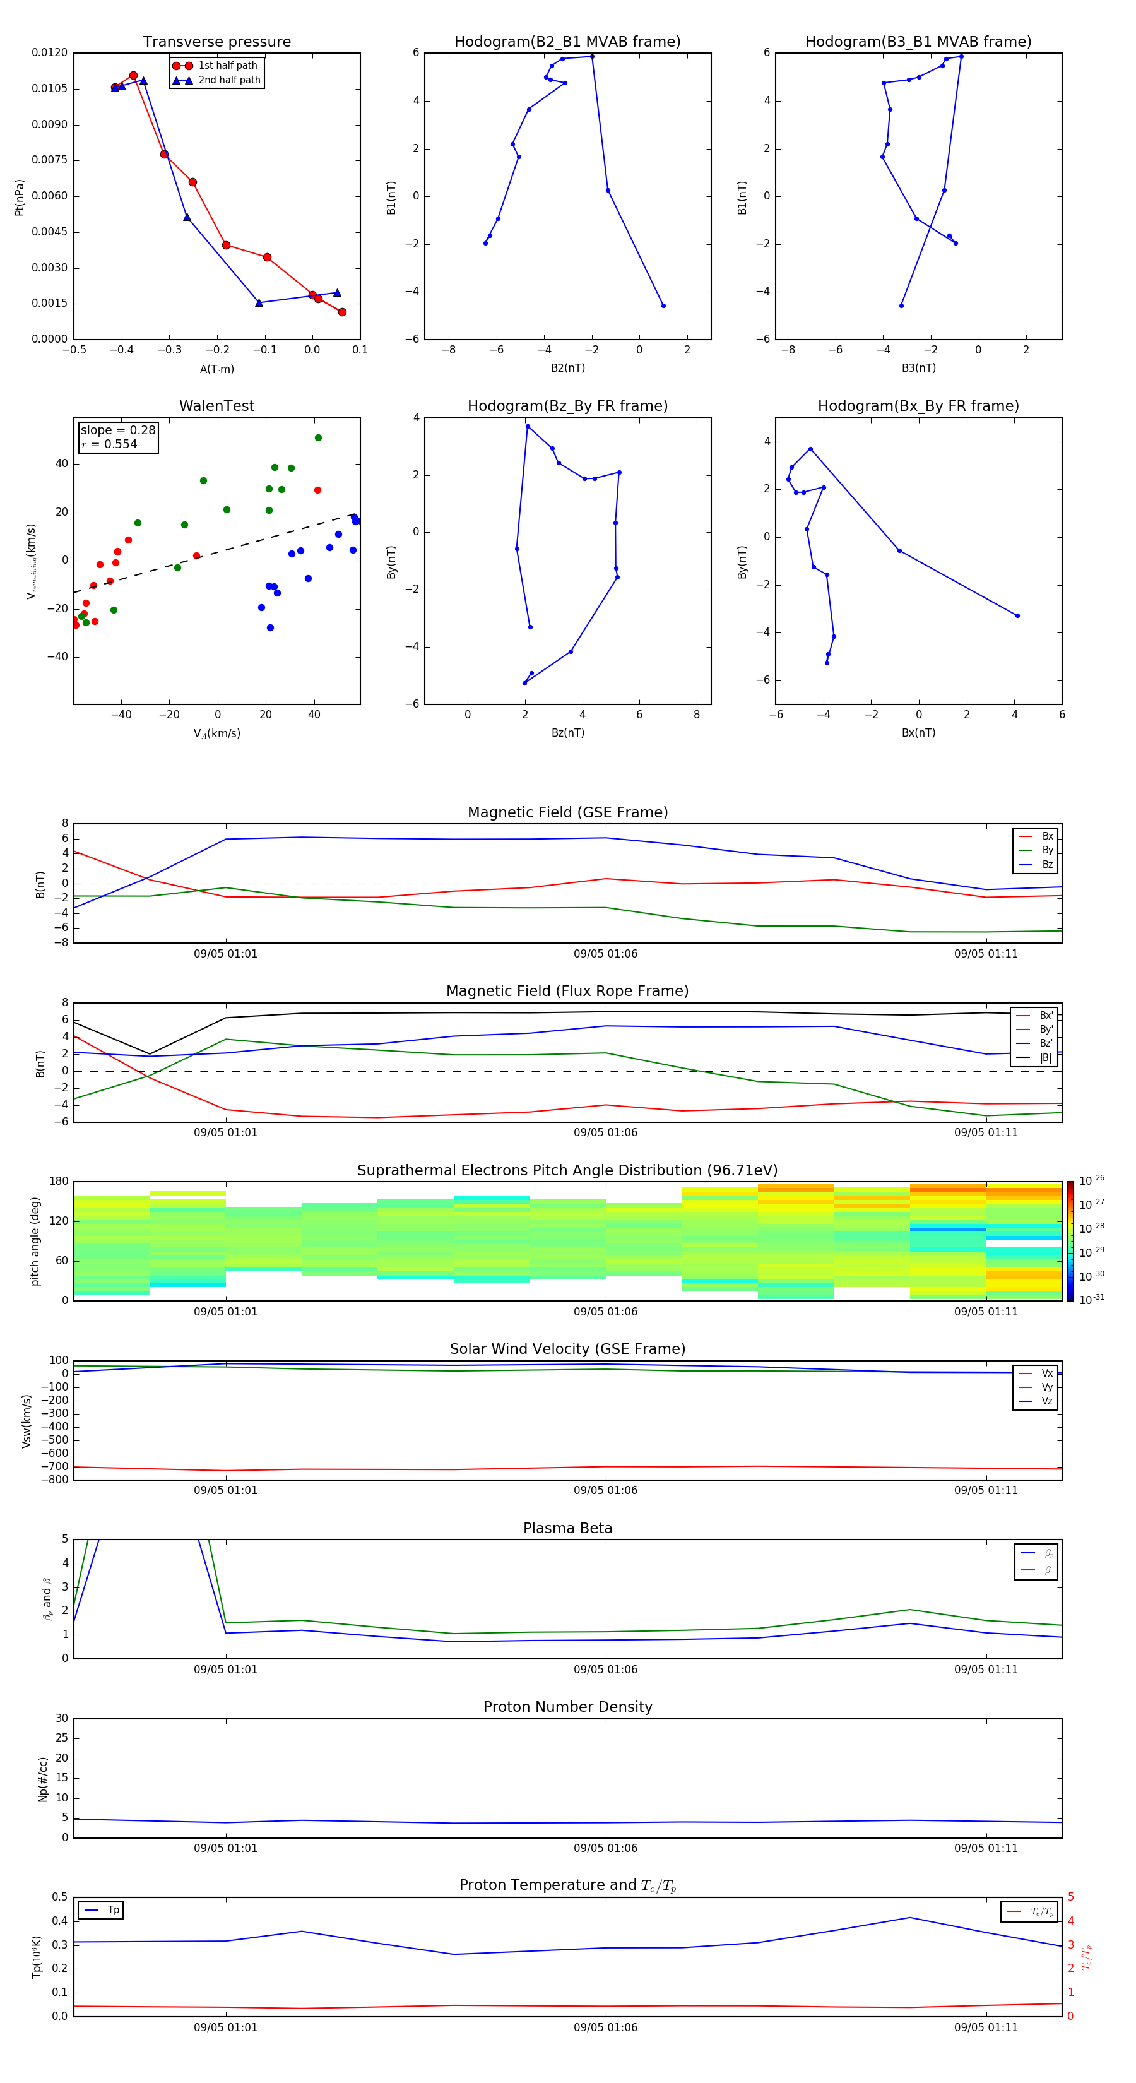
Task: Click the Suprathermal Electrons Pitch Angle Distribution title
Action: point(567,1170)
